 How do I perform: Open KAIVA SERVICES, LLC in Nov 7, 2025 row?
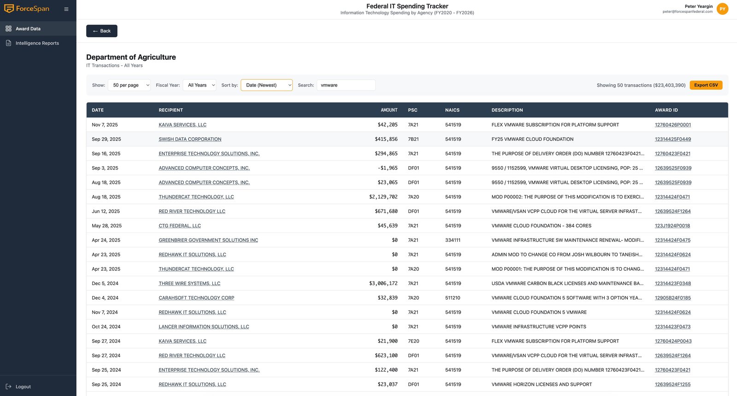(x=182, y=125)
